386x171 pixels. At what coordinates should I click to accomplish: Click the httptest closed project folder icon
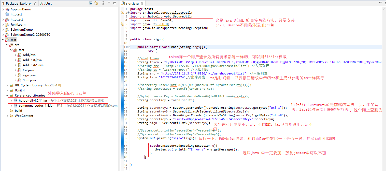click(8, 14)
